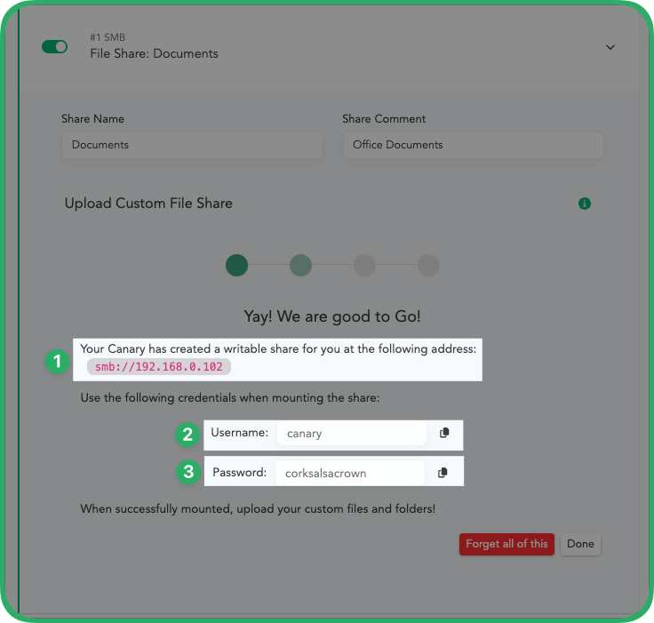Select the first dark green progress step circle

(x=236, y=265)
